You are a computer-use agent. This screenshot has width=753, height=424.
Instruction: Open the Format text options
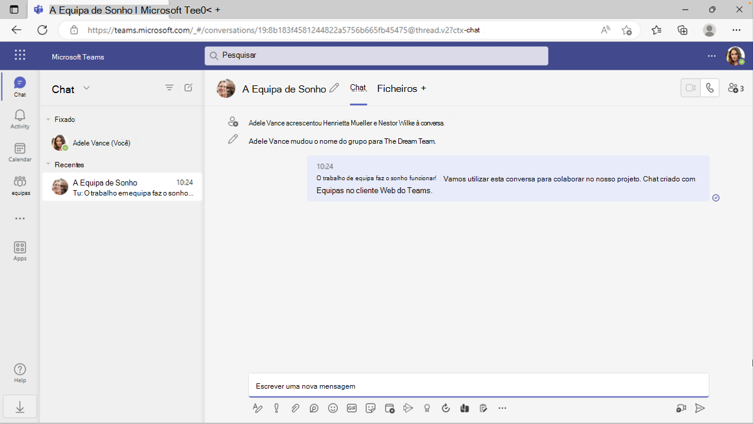(258, 408)
